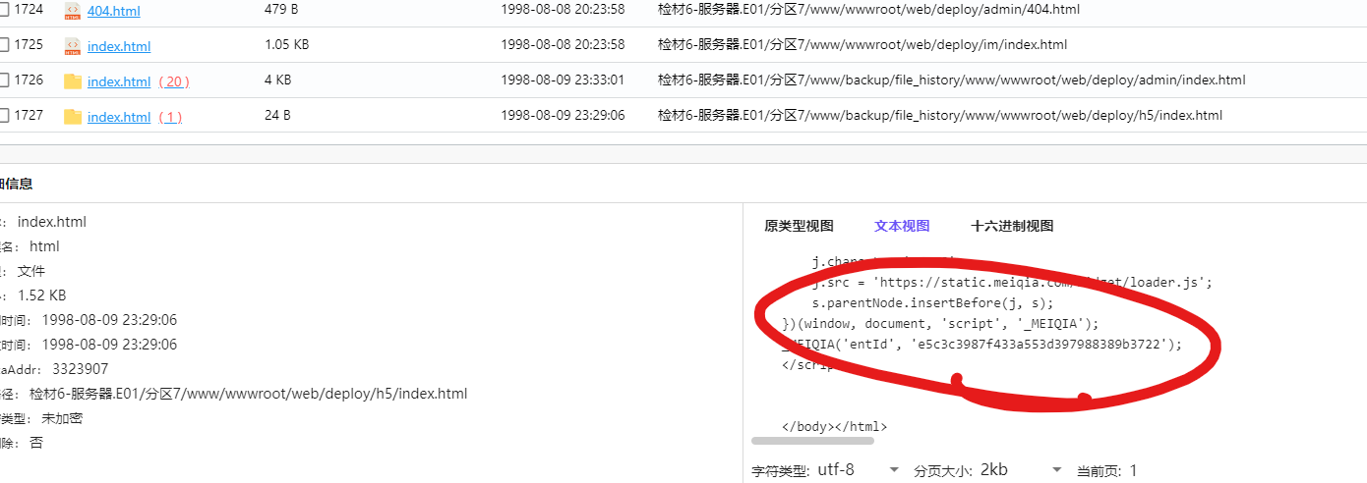Click timestamp 1998-08-08 20:23:58 in row 1724
This screenshot has width=1367, height=483.
tap(563, 9)
